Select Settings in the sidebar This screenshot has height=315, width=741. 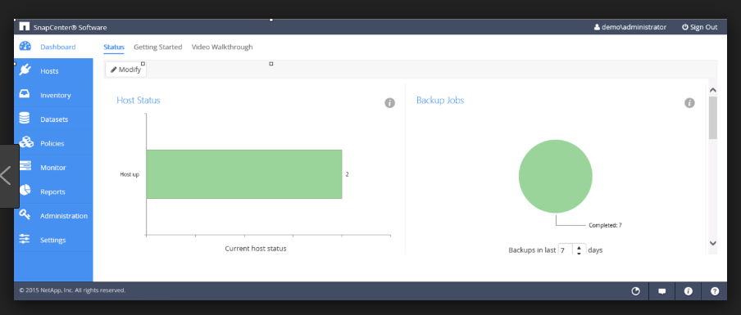(53, 240)
